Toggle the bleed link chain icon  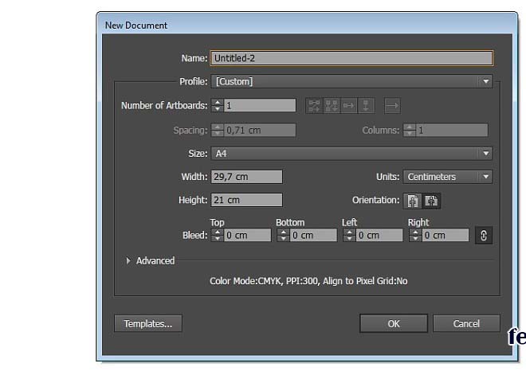[x=484, y=235]
